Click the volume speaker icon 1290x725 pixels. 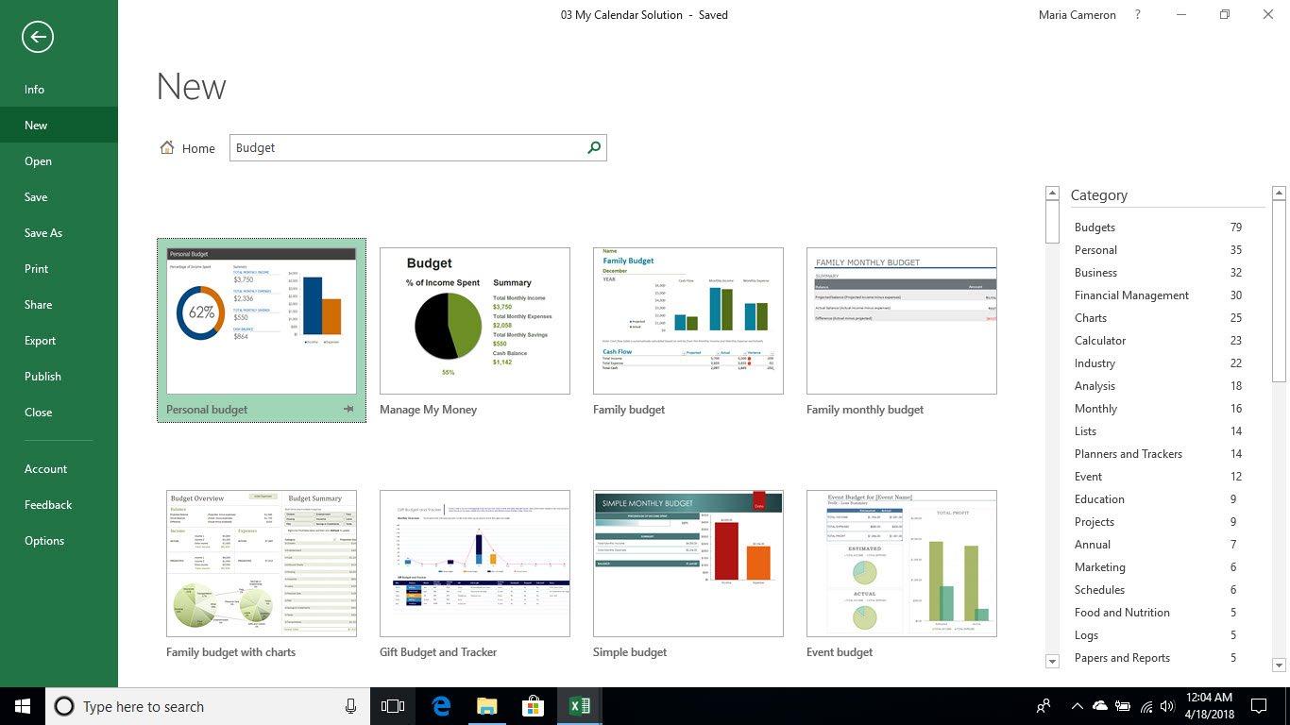(x=1168, y=706)
